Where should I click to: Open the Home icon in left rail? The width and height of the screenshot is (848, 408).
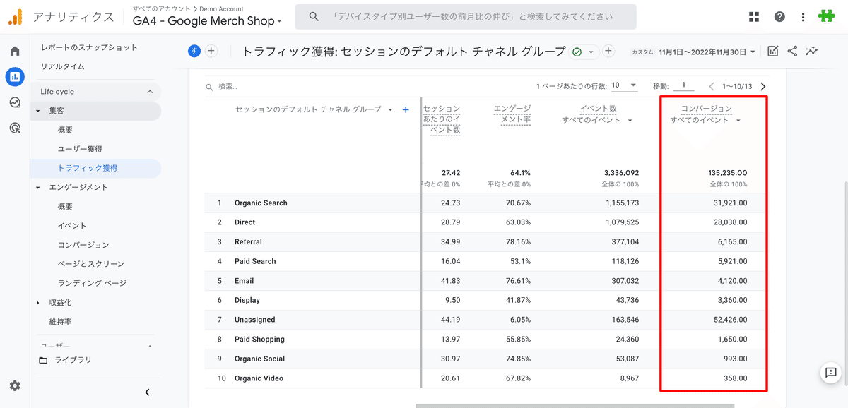click(15, 52)
